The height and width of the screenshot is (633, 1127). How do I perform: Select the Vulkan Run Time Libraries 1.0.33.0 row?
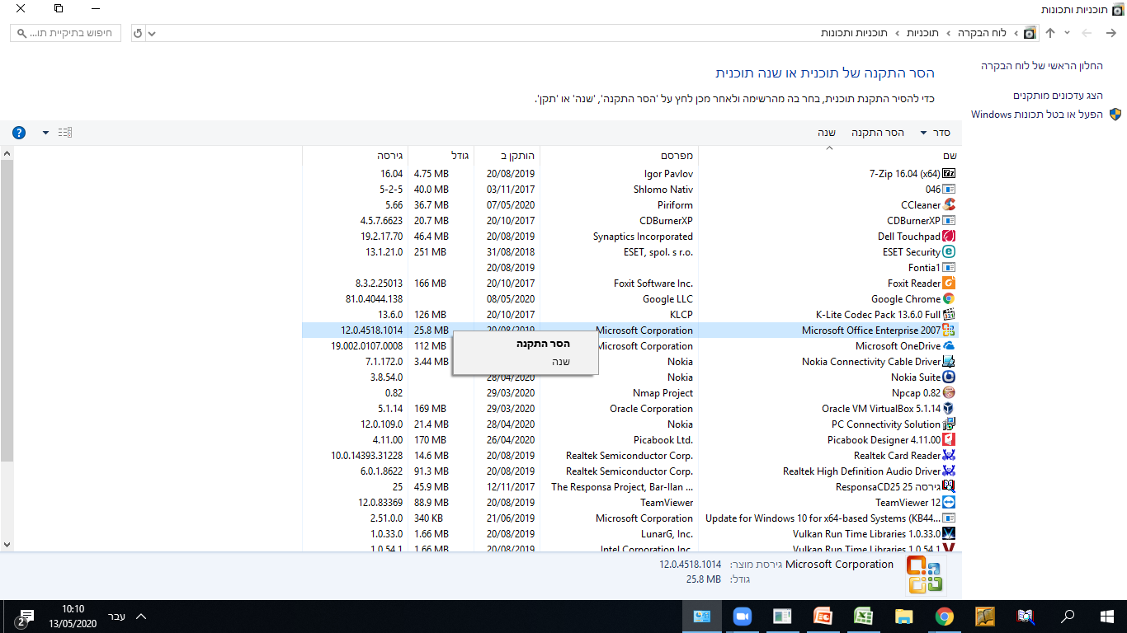click(x=631, y=534)
